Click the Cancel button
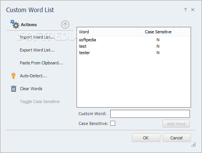The width and height of the screenshot is (202, 153). tap(177, 138)
